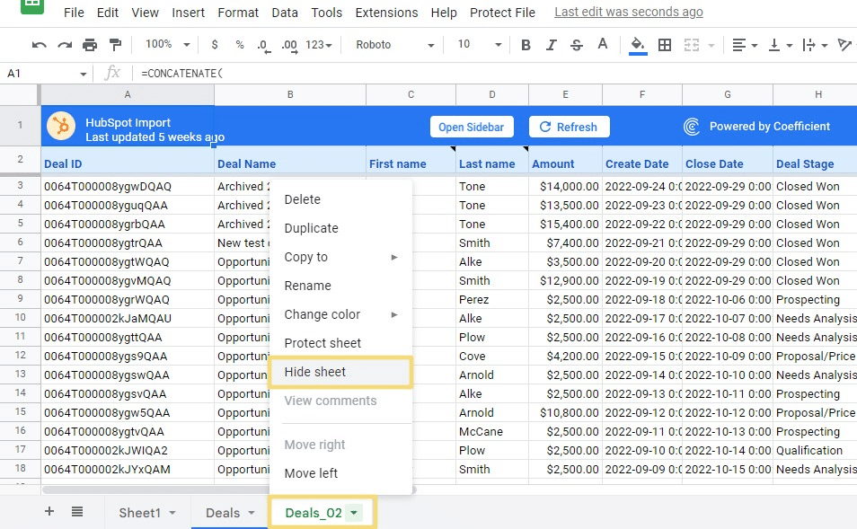Open the Extensions menu
The width and height of the screenshot is (857, 529).
[386, 13]
